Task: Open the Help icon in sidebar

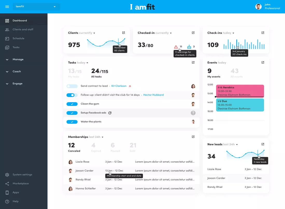Action: (7, 202)
